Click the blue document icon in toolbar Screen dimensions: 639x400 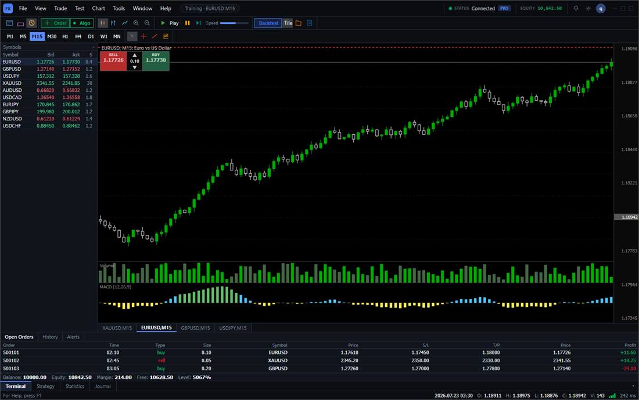310,23
